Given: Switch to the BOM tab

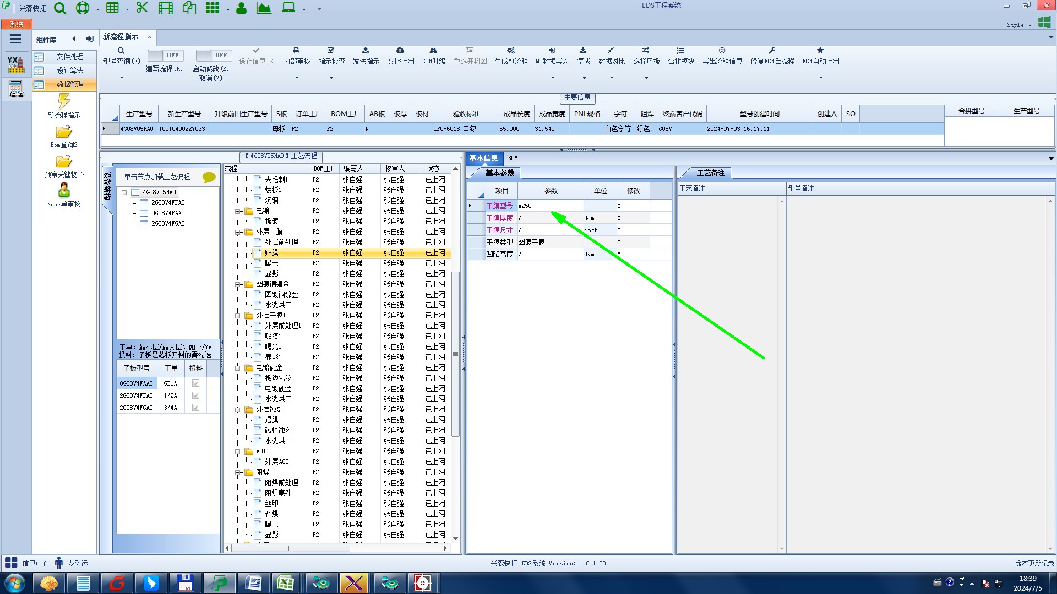Looking at the screenshot, I should coord(513,158).
